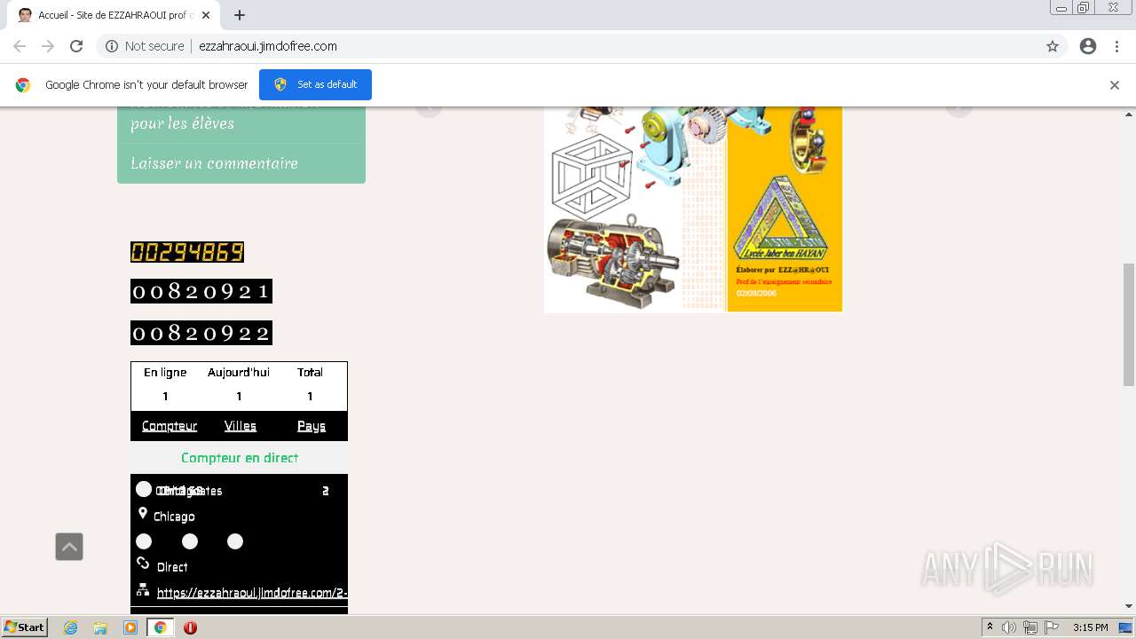This screenshot has height=639, width=1136.
Task: Open the red shield antivirus taskbar icon
Action: point(190,627)
